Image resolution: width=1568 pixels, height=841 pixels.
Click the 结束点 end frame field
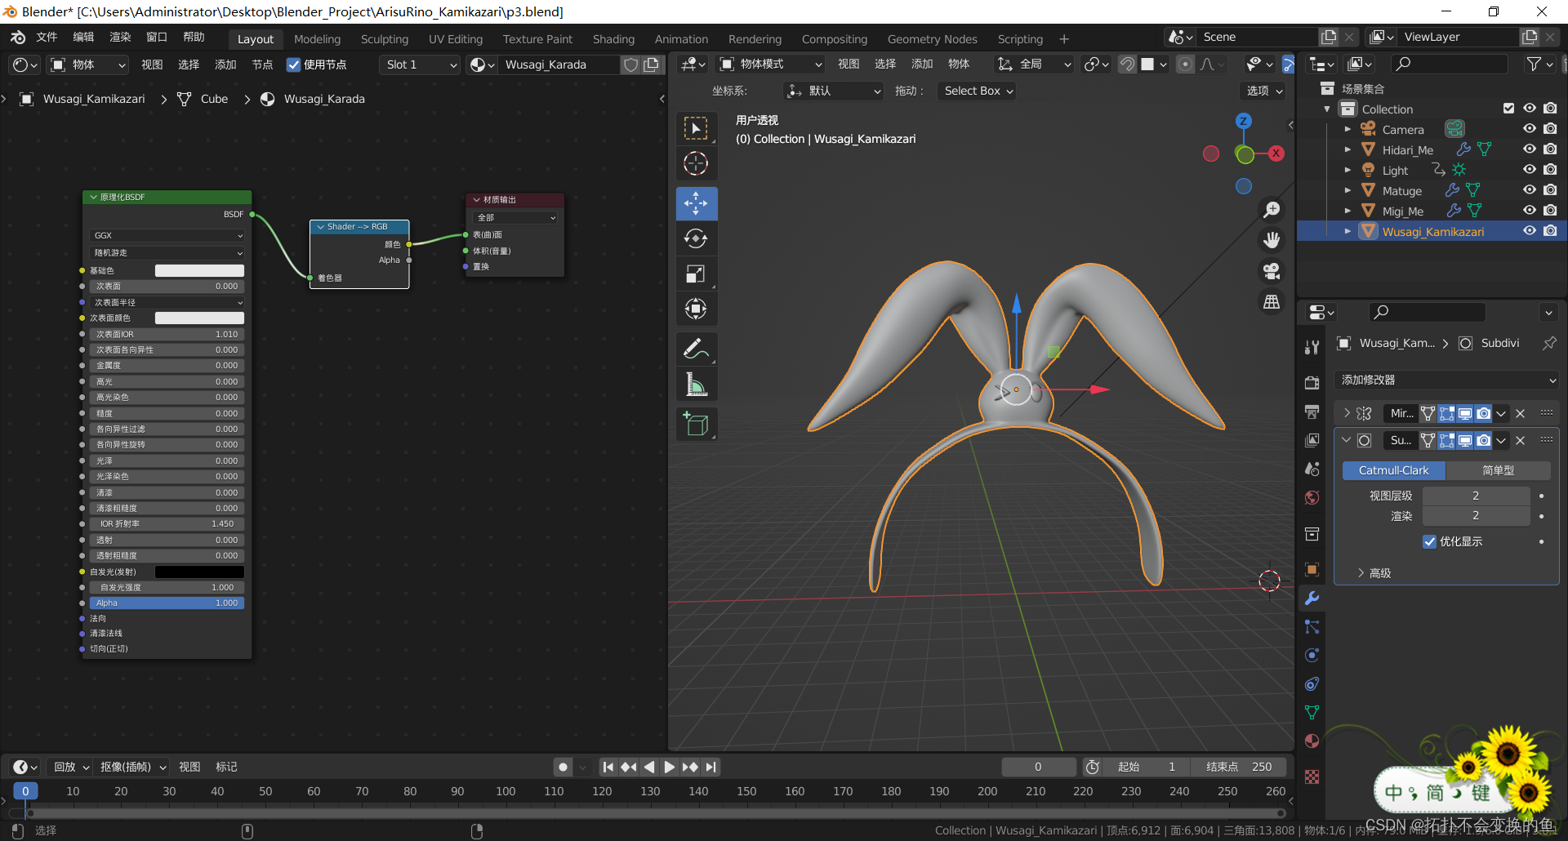point(1239,767)
